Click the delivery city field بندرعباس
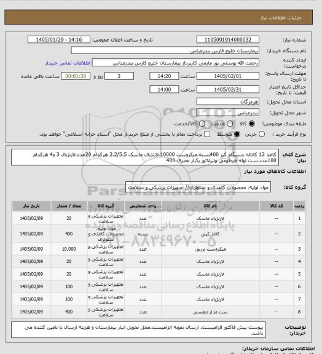 228,112
